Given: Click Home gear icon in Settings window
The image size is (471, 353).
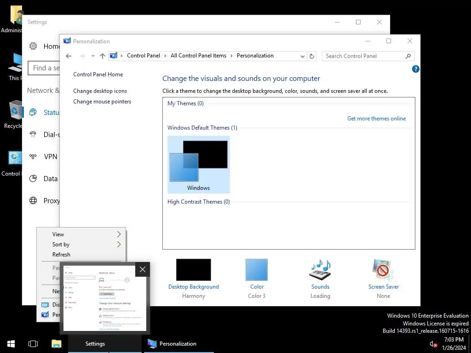Looking at the screenshot, I should tap(33, 46).
